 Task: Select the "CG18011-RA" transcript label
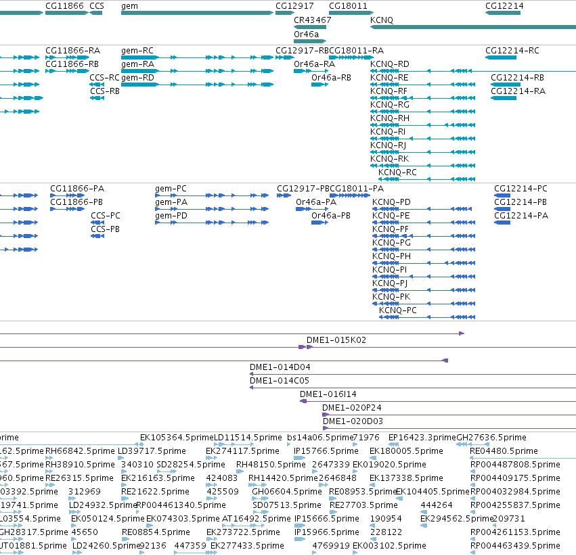tap(356, 50)
